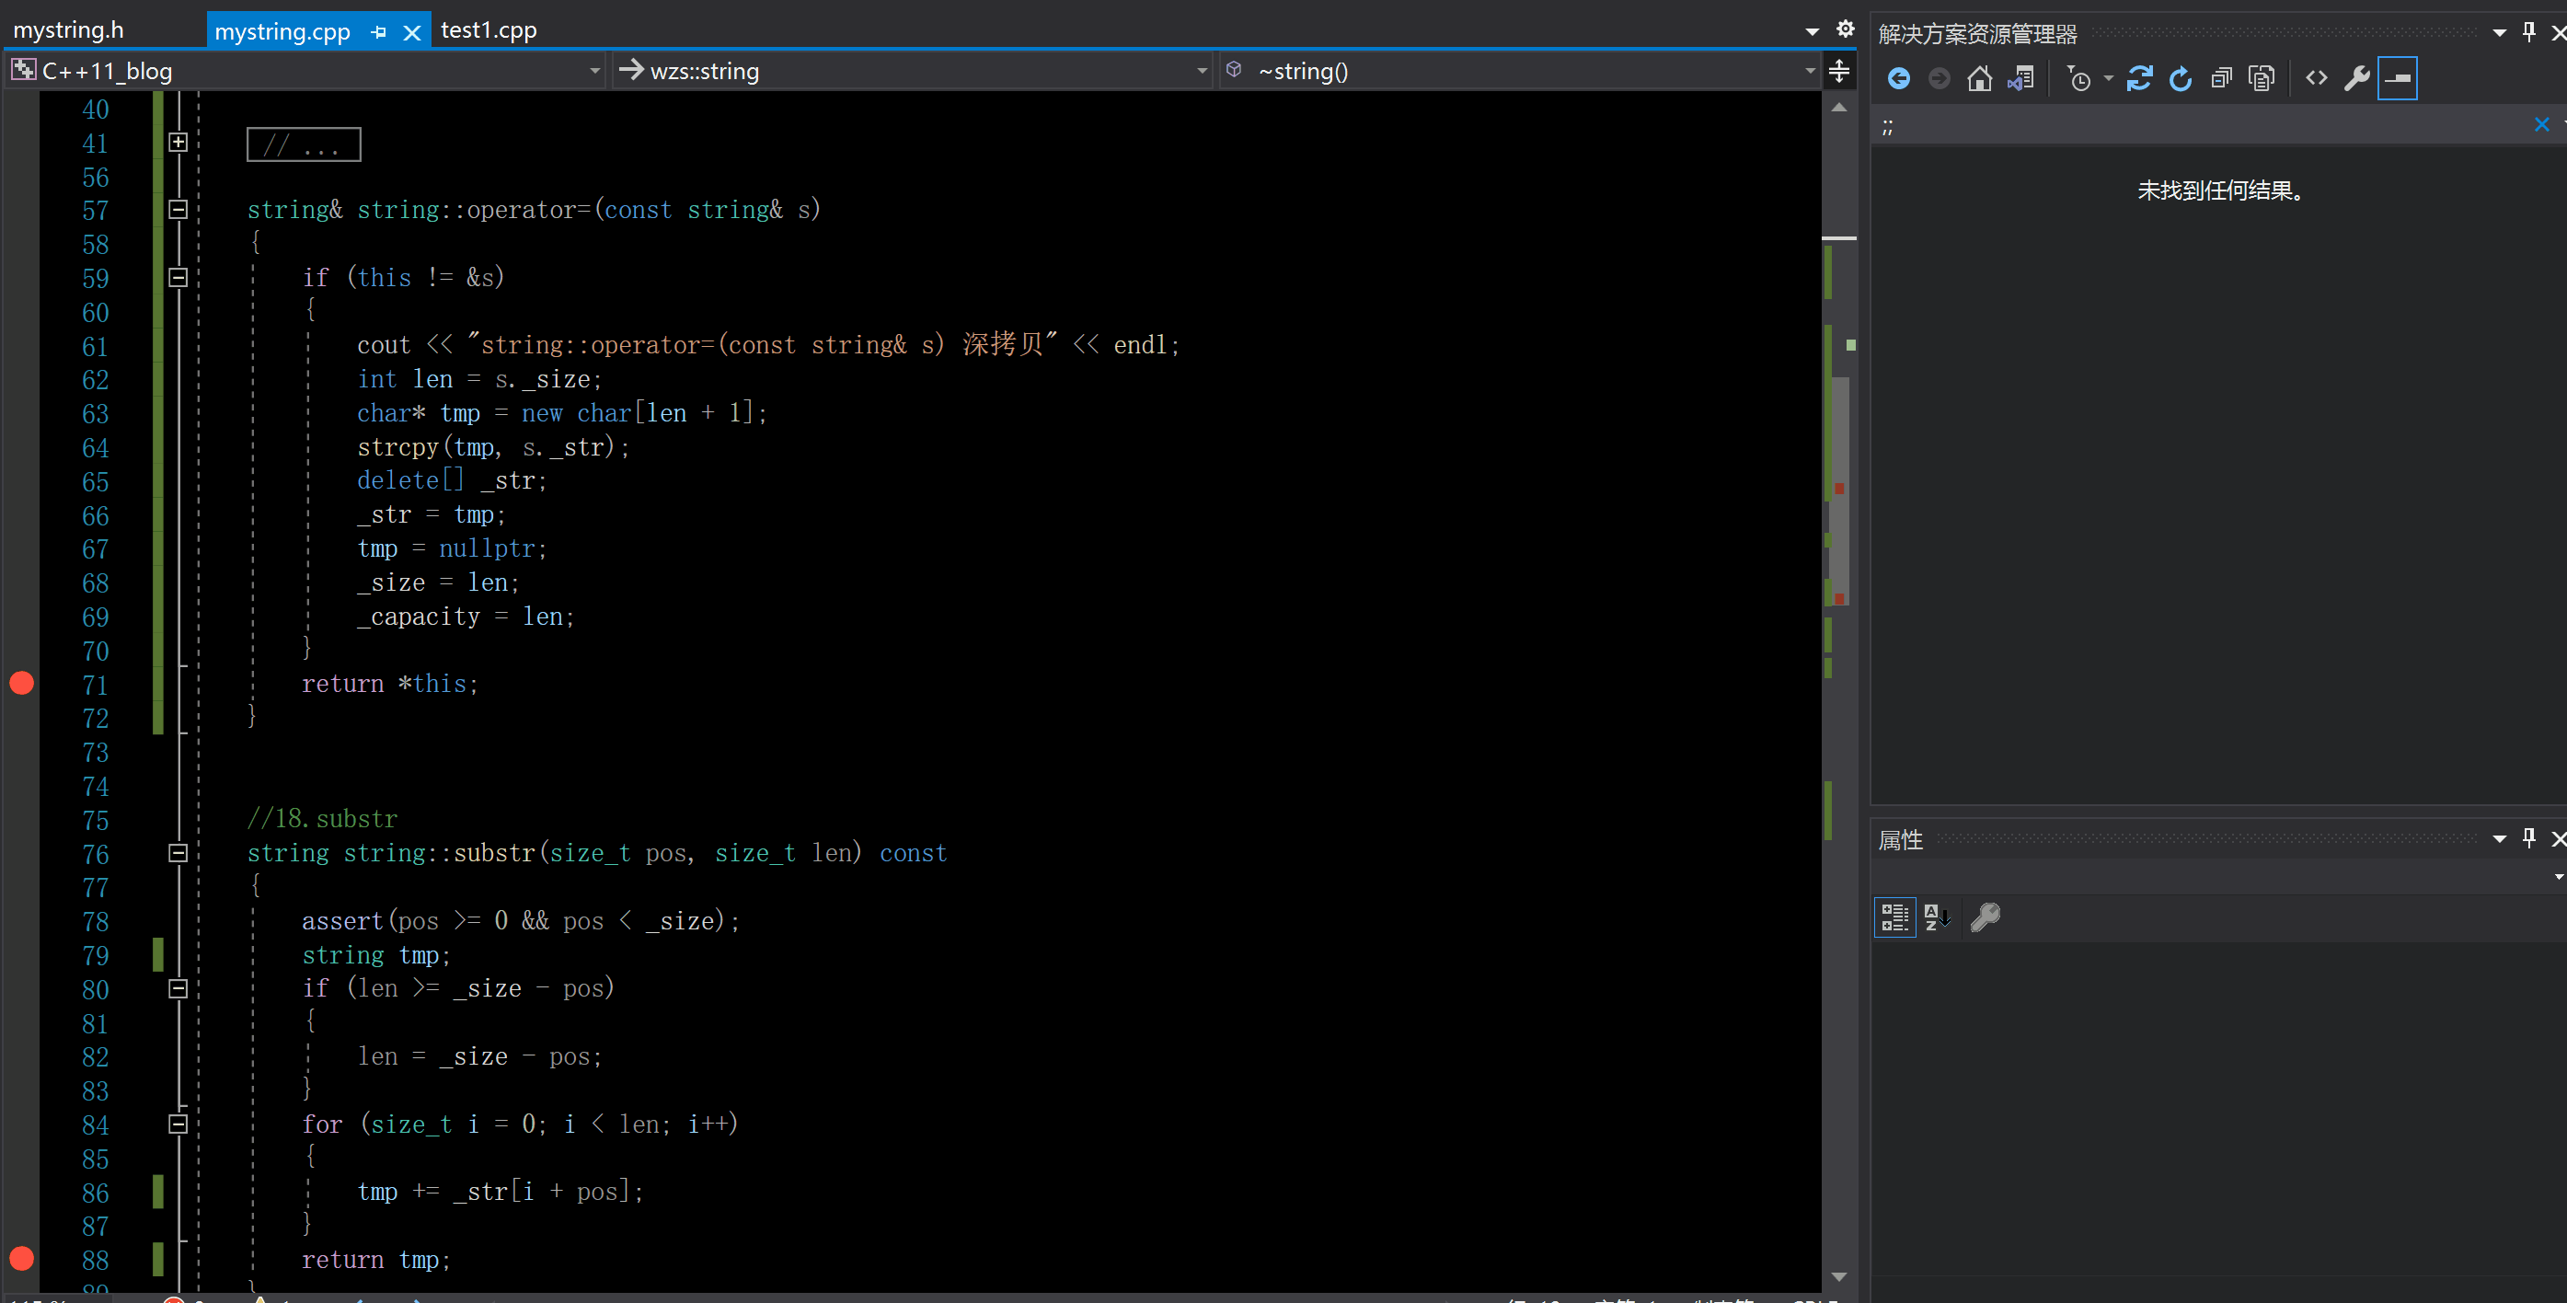Image resolution: width=2567 pixels, height=1303 pixels.
Task: Click Solution Explorer's back navigation arrow
Action: (x=1898, y=79)
